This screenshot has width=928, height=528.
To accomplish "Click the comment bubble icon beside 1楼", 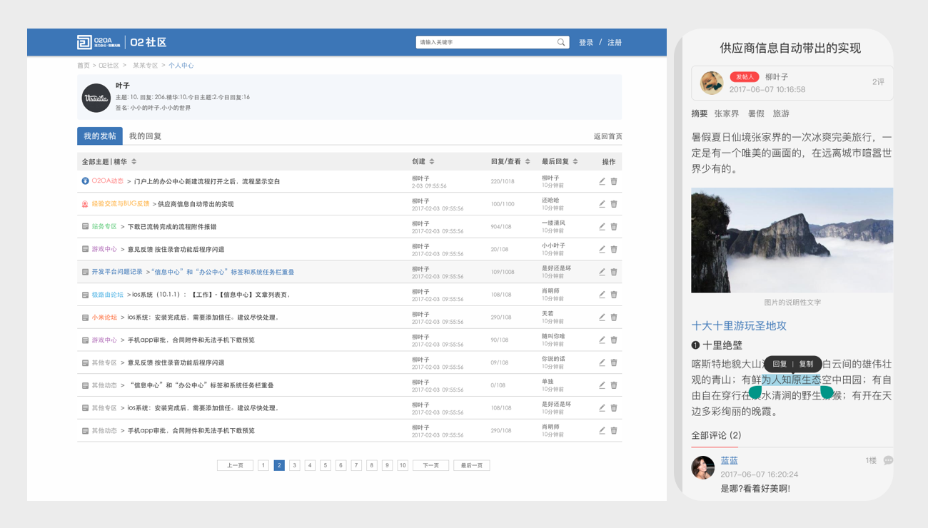I will pyautogui.click(x=888, y=460).
